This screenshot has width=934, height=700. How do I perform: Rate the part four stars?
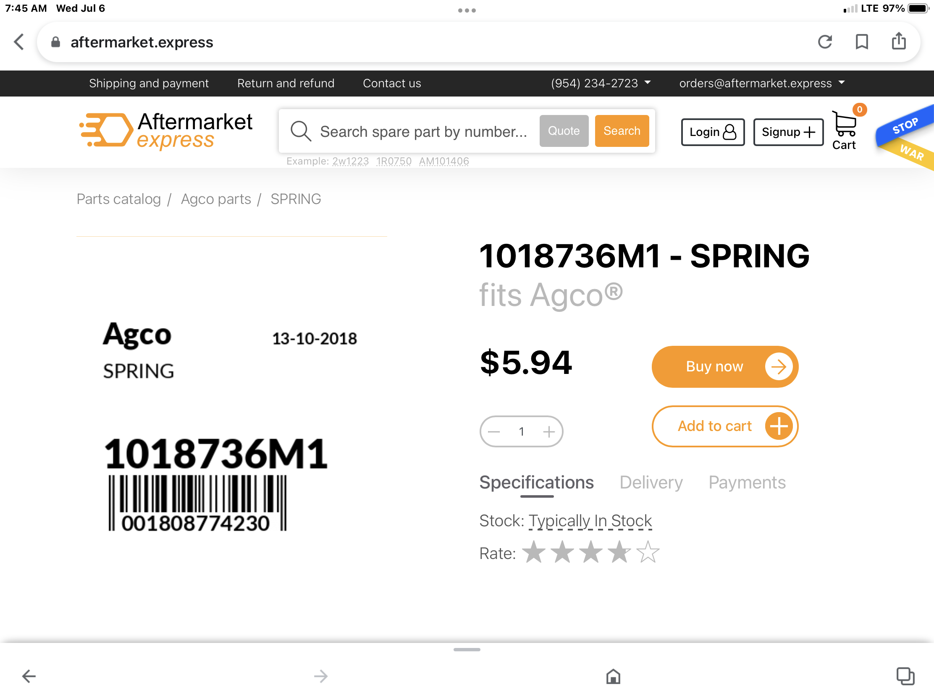tap(619, 552)
